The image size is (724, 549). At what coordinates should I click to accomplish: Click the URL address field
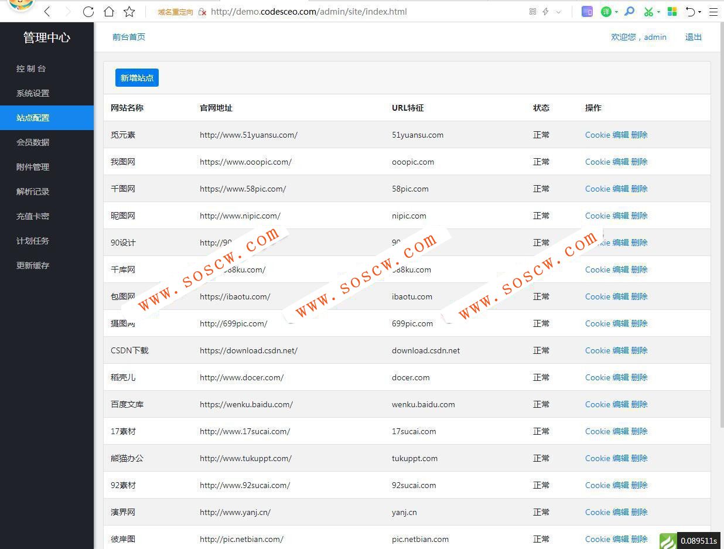click(309, 12)
